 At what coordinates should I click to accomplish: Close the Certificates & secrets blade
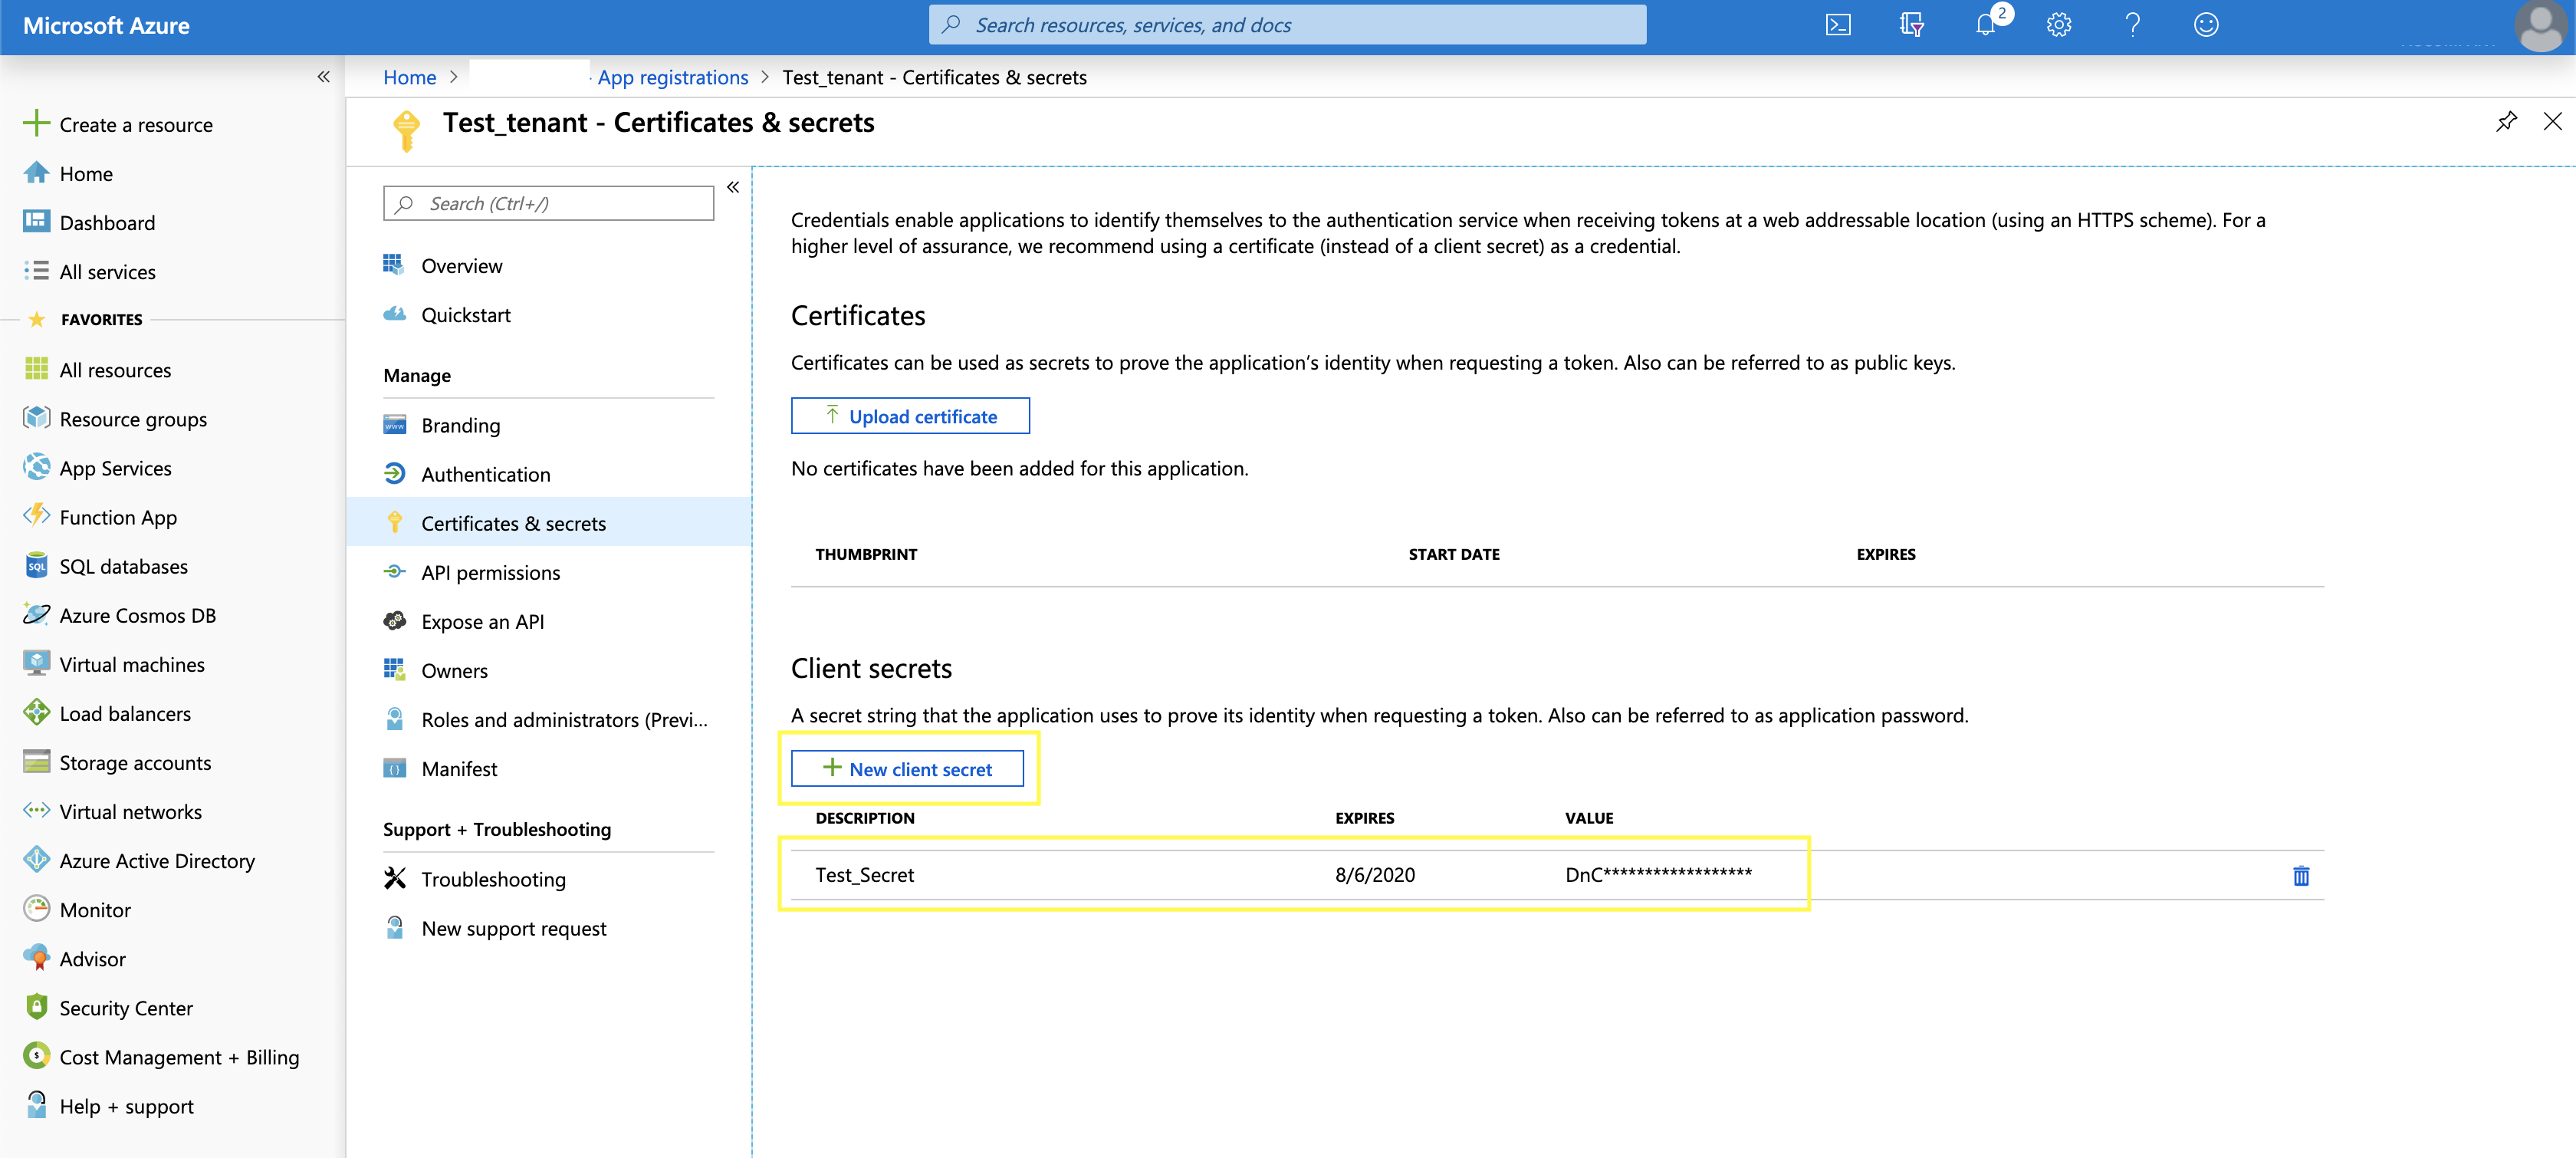pyautogui.click(x=2553, y=122)
